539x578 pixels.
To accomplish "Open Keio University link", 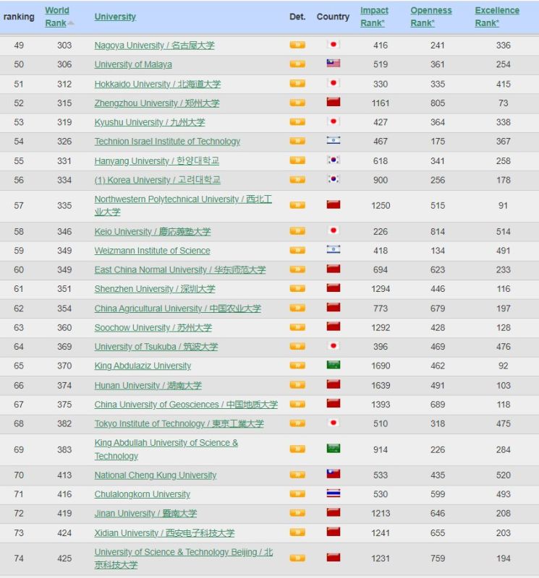I will pyautogui.click(x=153, y=232).
